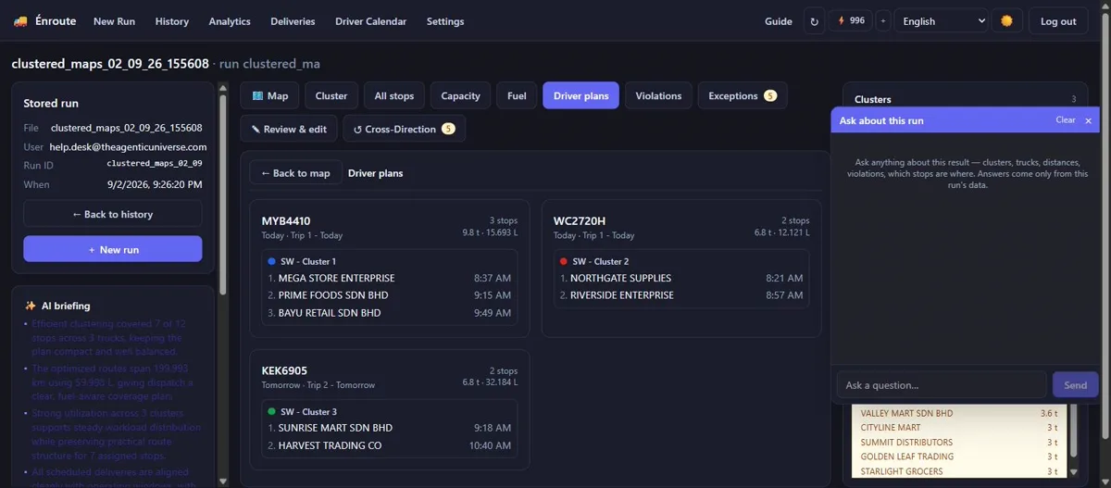
Task: Click the SUMMIT DISTRIBUTORS list row
Action: (958, 443)
